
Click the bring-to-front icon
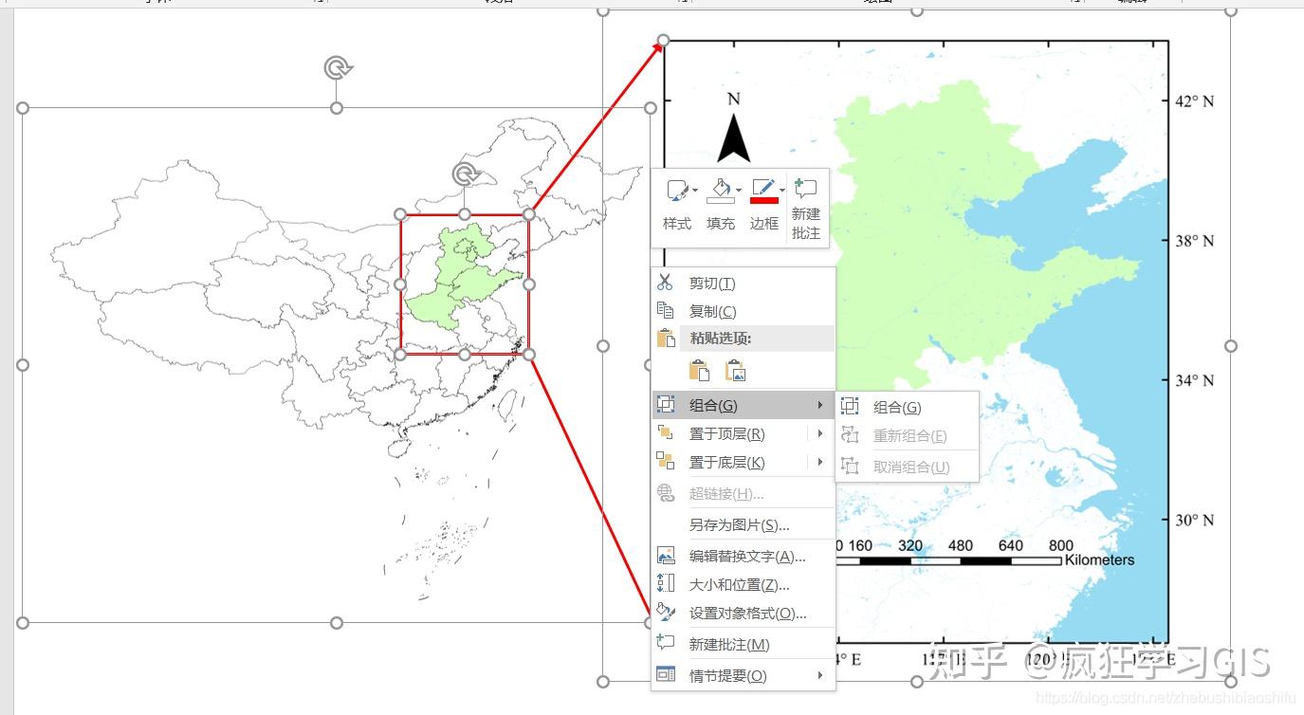tap(665, 433)
